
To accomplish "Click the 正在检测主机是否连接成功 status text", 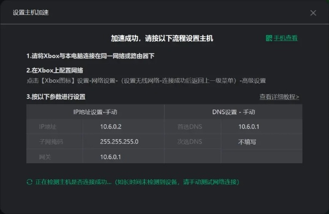I will pyautogui.click(x=137, y=182).
